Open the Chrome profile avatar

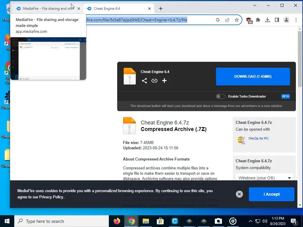pos(286,20)
